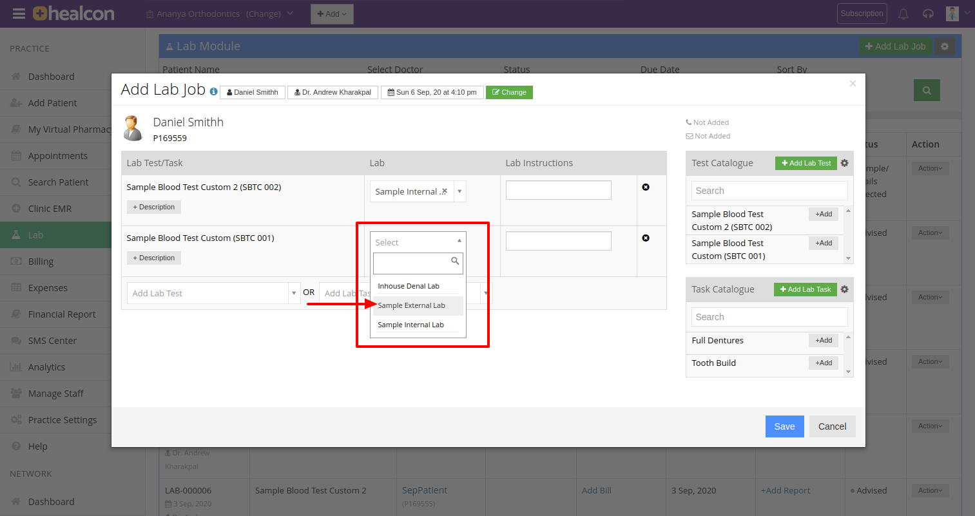
Task: Open Test Catalogue gear settings
Action: (845, 163)
